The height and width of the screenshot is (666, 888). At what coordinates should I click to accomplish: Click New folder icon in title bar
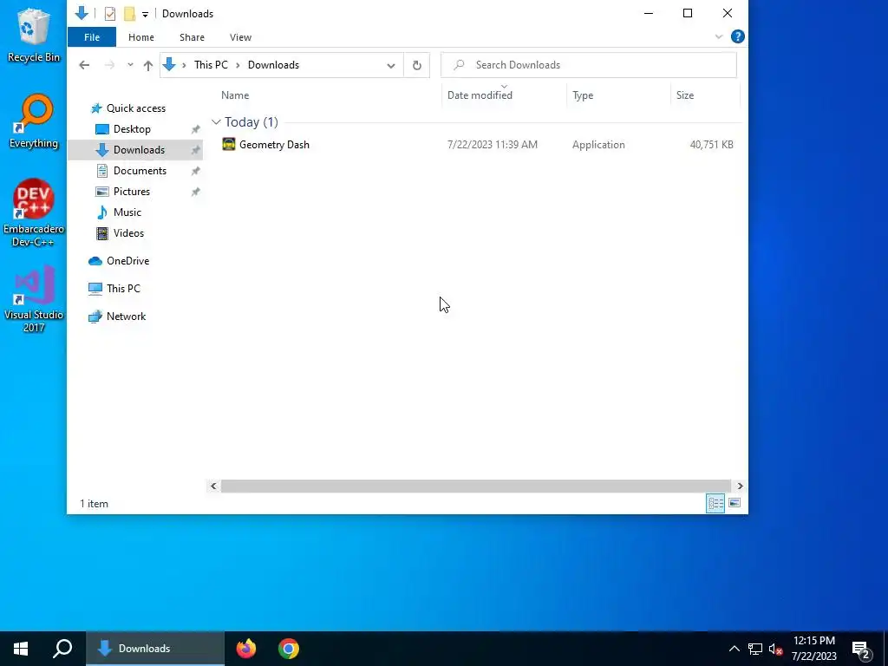130,14
